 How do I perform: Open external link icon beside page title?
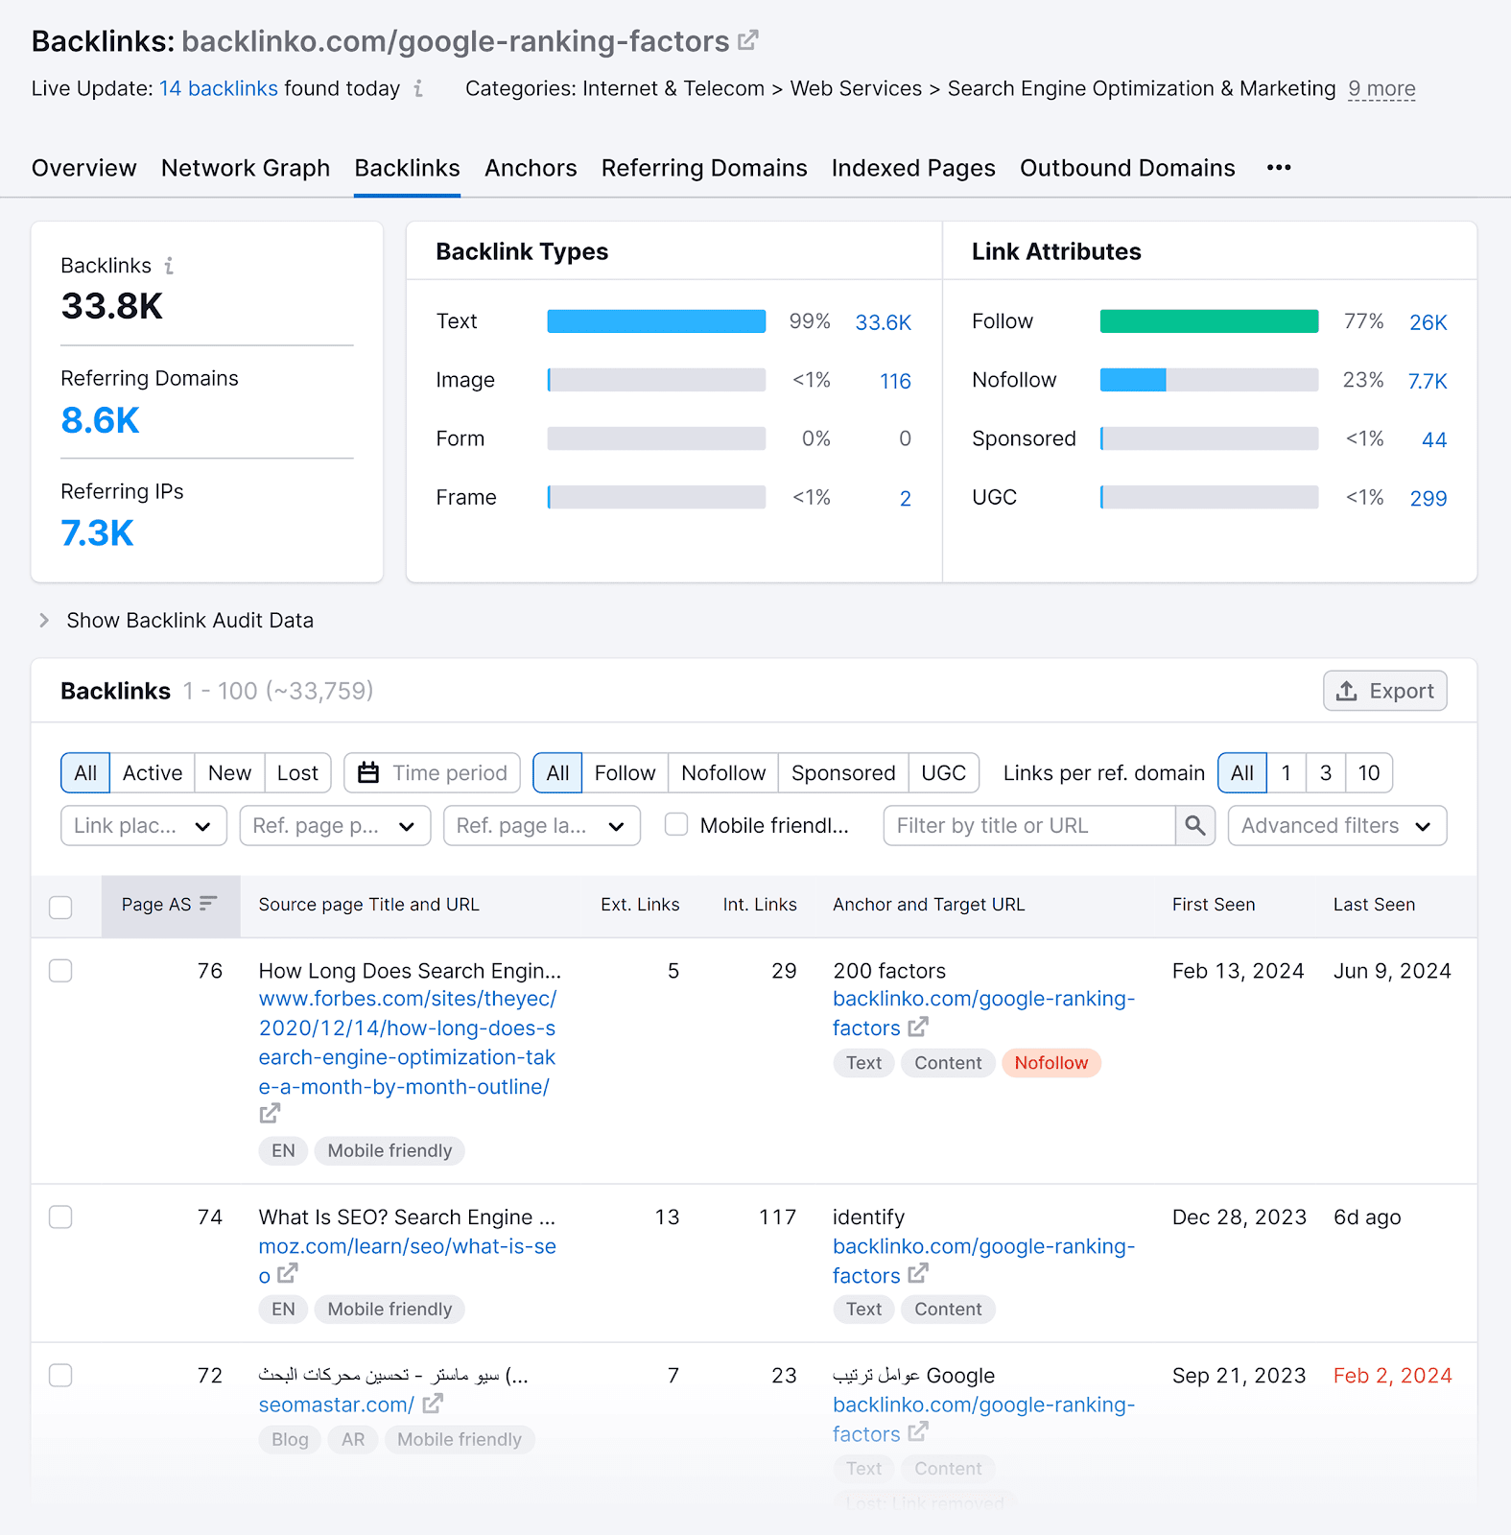748,41
